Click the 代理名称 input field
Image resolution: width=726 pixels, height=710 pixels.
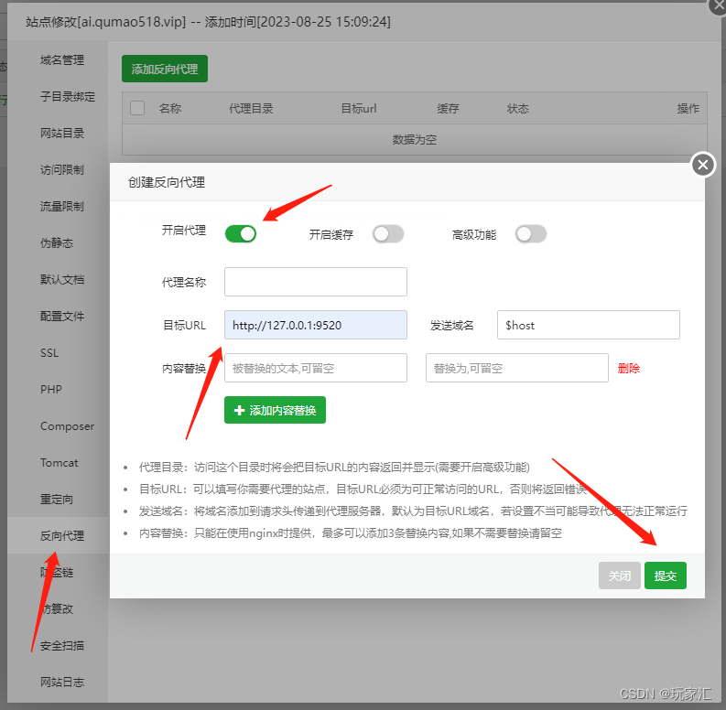pos(316,282)
